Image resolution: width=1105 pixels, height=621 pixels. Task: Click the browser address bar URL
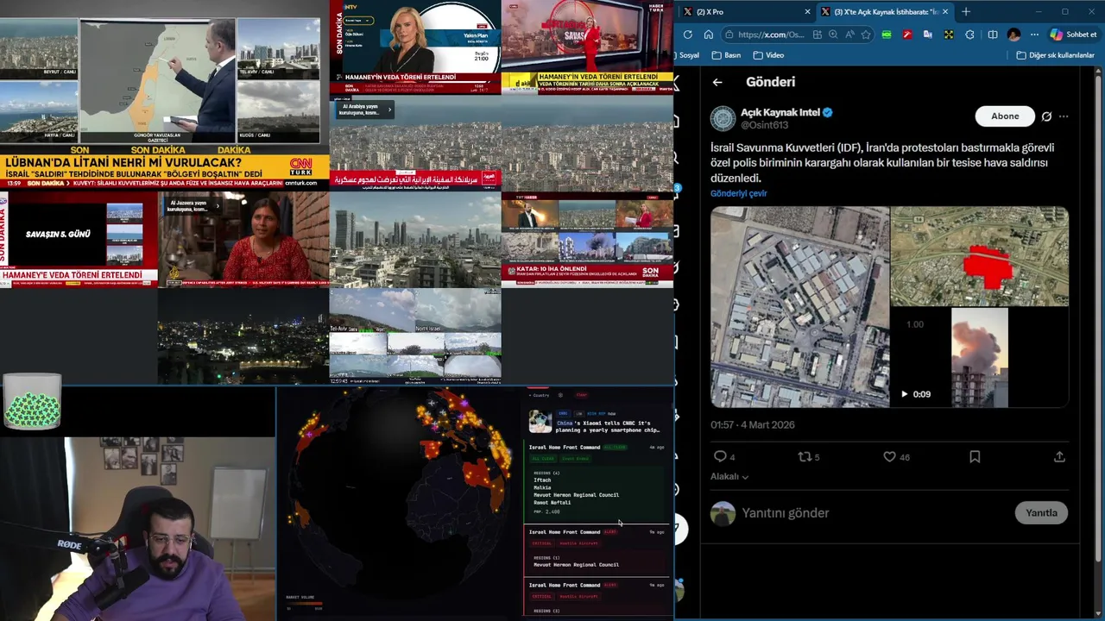771,34
